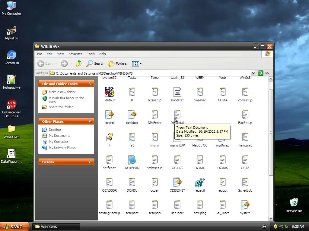Click the Go button beside address
This screenshot has width=309, height=231.
263,73
